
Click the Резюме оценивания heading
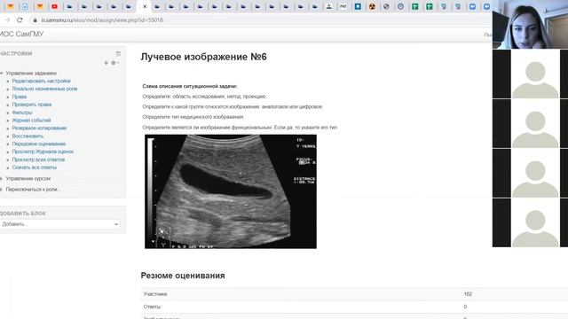pos(183,276)
